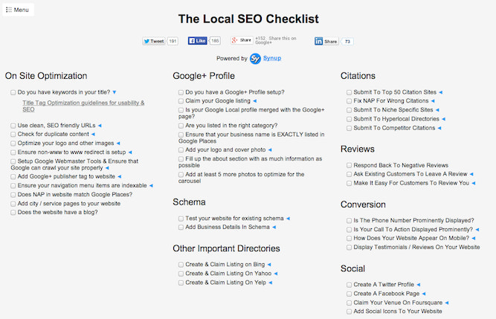The image size is (496, 319).
Task: Collapse the arrow next to keywords in title
Action: (x=115, y=92)
